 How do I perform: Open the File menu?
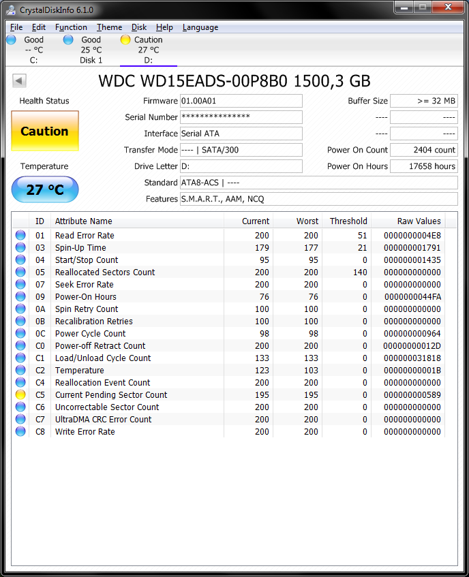16,27
